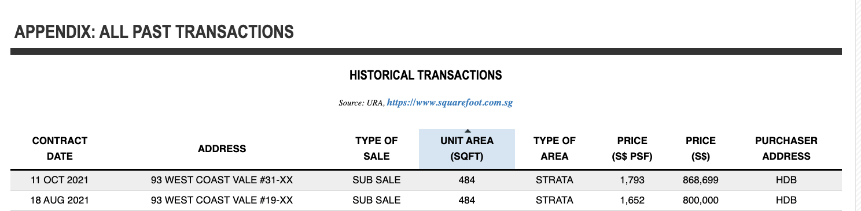Select the Purchaser Address column header

(786, 149)
